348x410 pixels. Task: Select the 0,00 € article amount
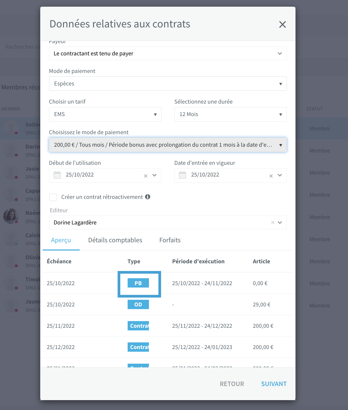pyautogui.click(x=260, y=283)
